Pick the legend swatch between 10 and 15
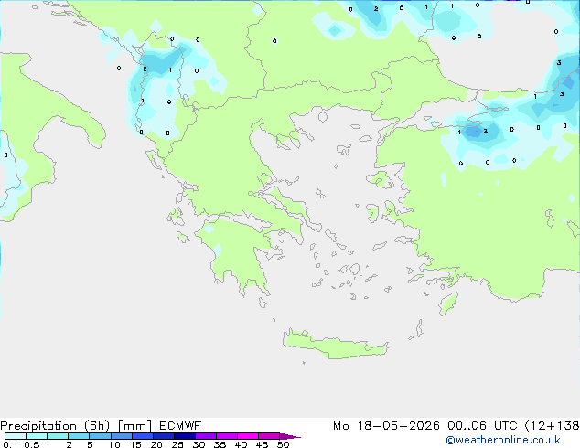The height and width of the screenshot is (448, 580). [x=122, y=436]
